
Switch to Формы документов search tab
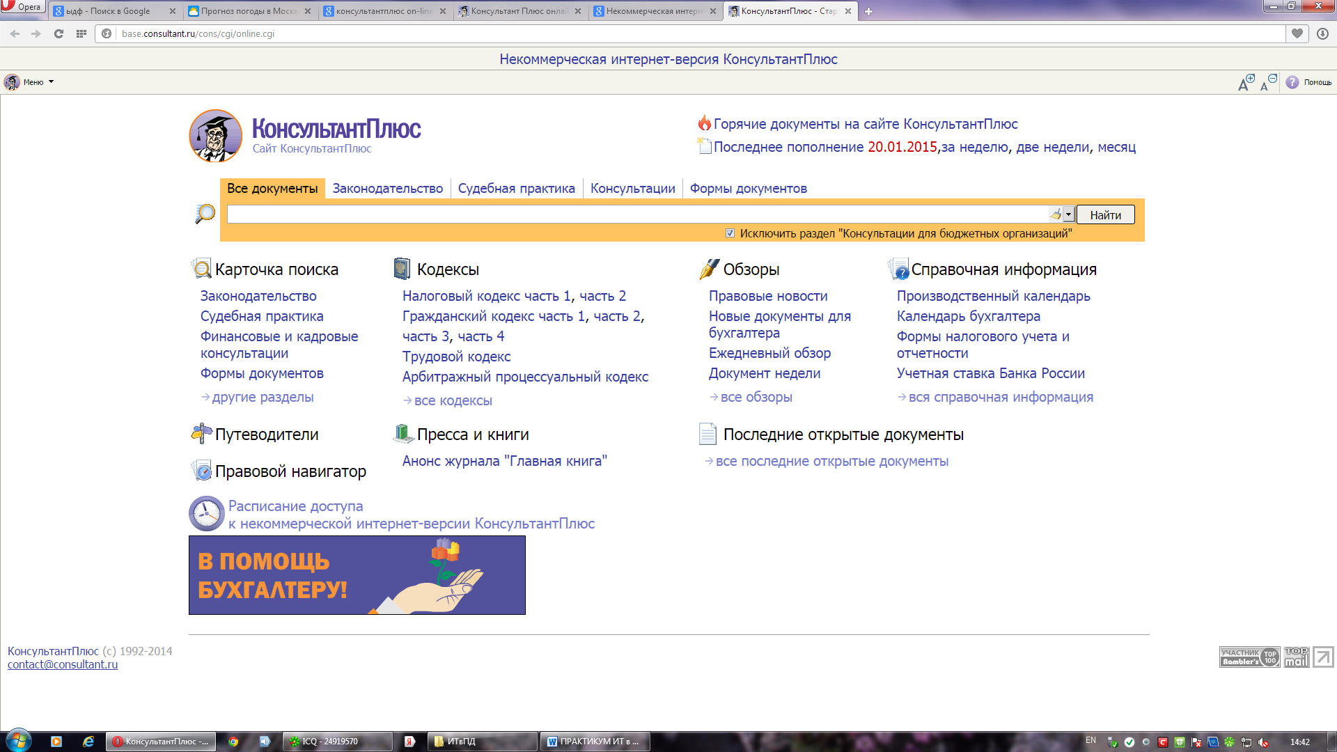pyautogui.click(x=749, y=188)
